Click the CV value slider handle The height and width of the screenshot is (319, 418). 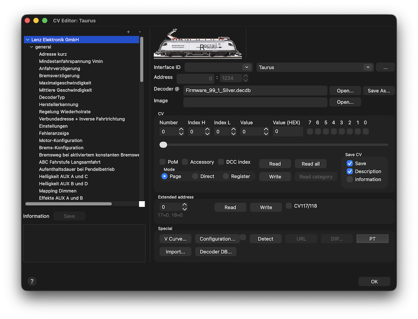point(163,145)
